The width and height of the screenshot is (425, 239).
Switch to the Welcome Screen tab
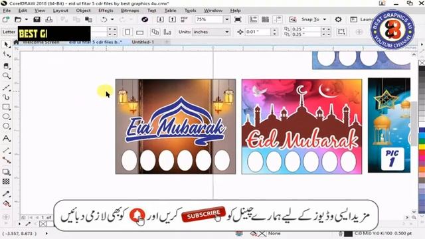[41, 42]
